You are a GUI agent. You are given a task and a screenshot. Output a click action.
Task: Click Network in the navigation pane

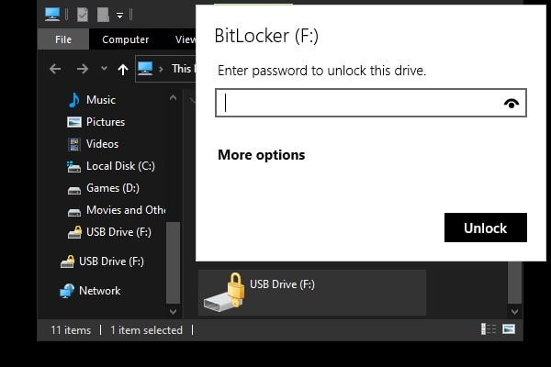[x=99, y=291]
